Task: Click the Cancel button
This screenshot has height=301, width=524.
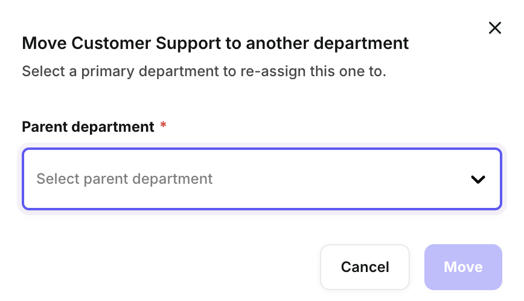Action: click(365, 267)
